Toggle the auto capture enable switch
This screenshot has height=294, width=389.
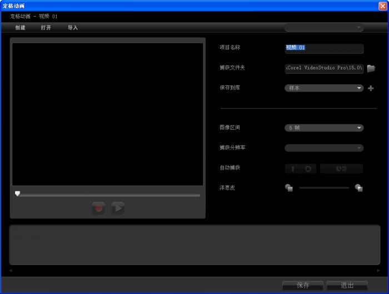301,169
